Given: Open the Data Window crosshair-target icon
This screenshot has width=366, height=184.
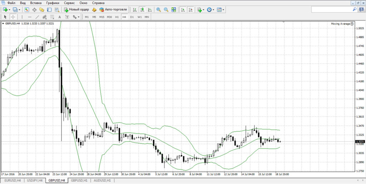Looking at the screenshot, I should [34, 10].
